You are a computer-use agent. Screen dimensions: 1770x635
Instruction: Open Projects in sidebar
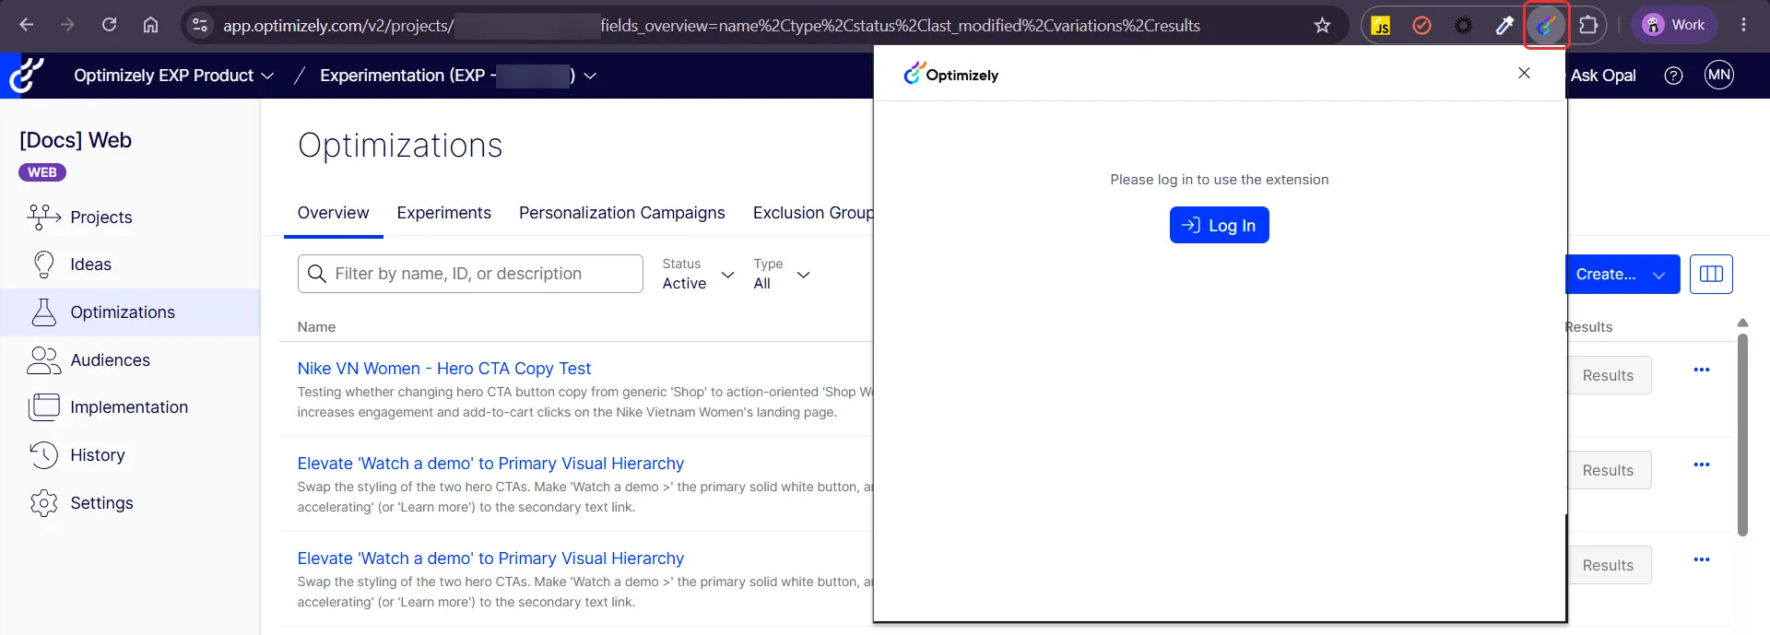130,218
